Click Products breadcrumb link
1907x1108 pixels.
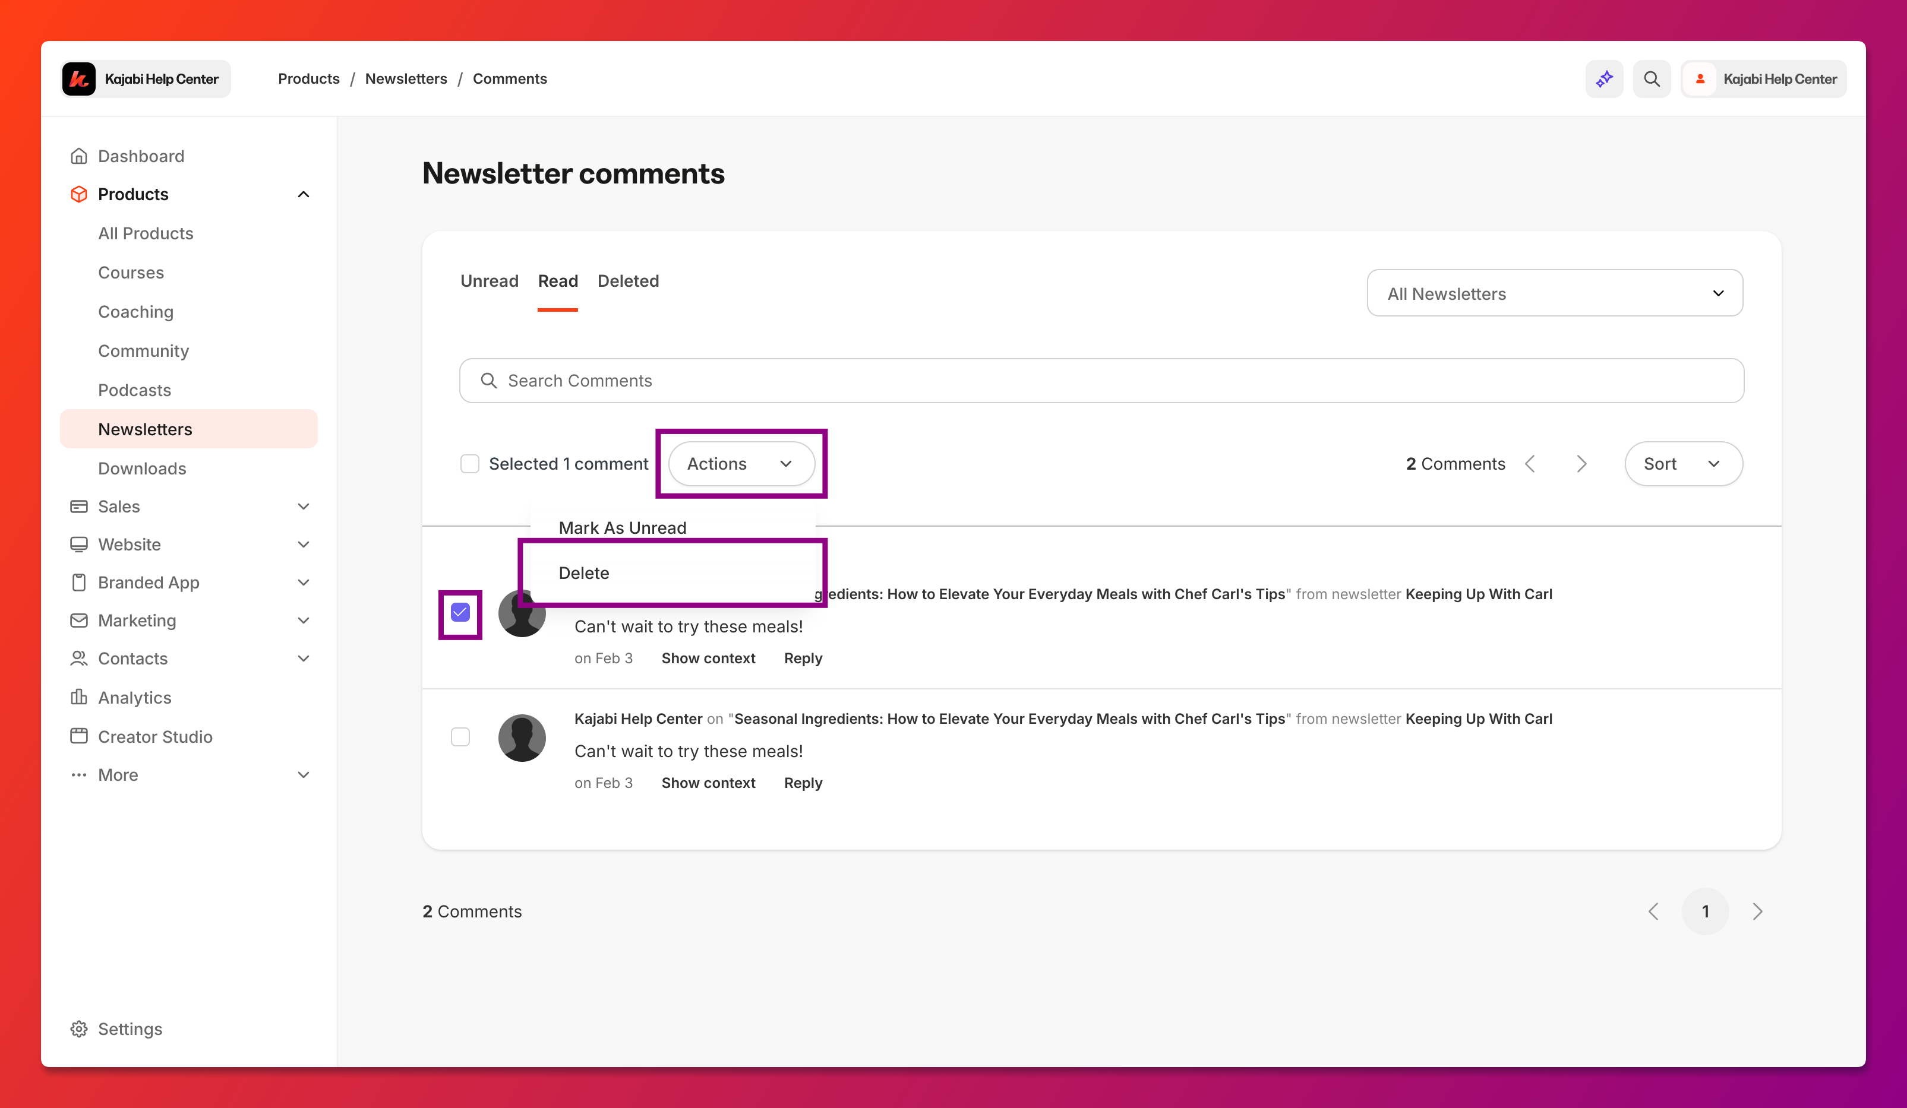309,78
